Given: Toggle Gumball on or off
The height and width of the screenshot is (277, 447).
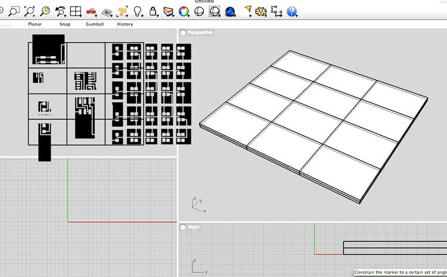Looking at the screenshot, I should click(x=95, y=24).
